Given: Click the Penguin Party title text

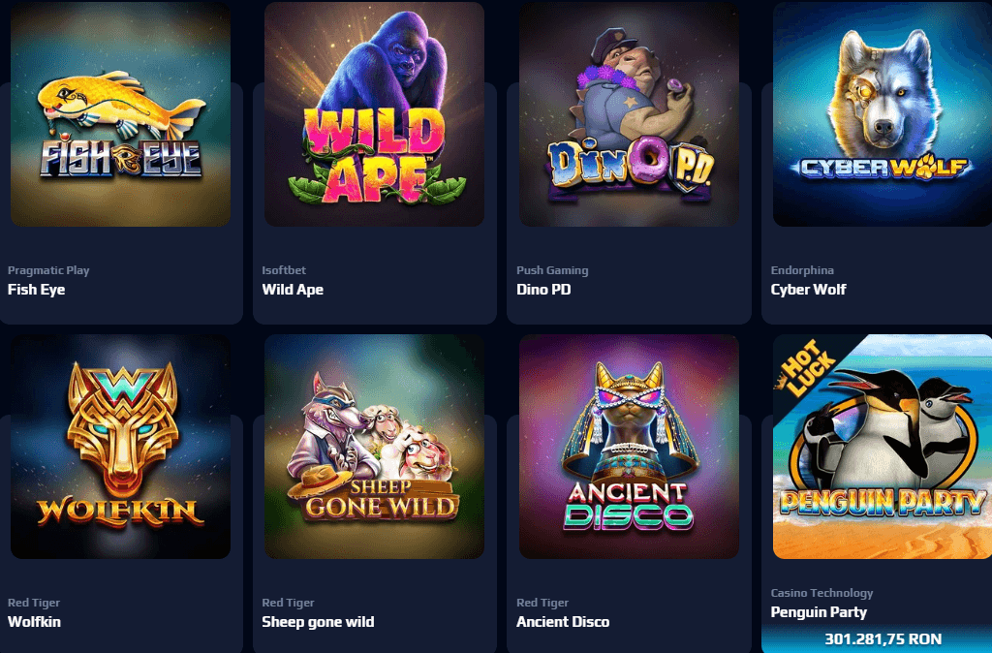Looking at the screenshot, I should tap(819, 612).
